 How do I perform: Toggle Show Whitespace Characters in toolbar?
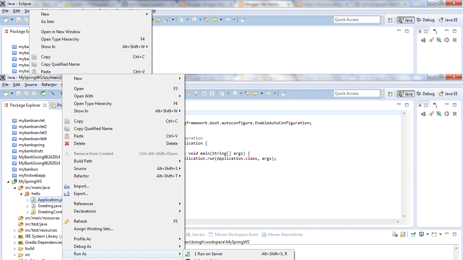coord(212,94)
